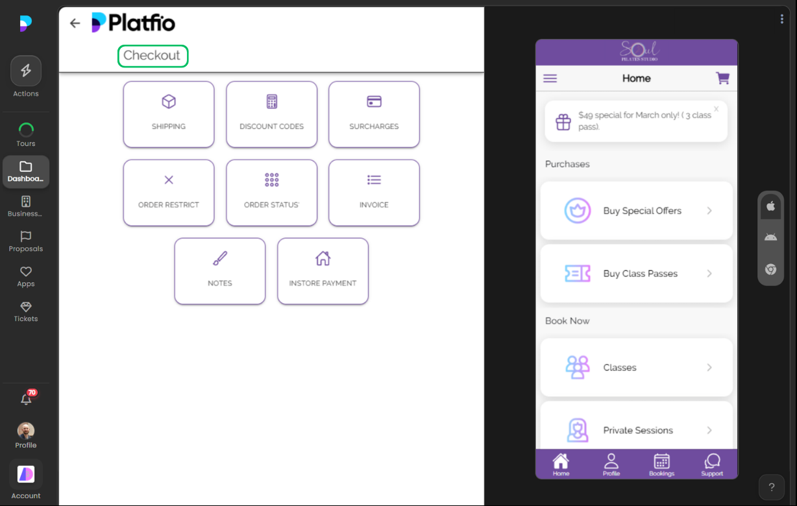
Task: Select Bookings tab in preview bottom bar
Action: pyautogui.click(x=661, y=464)
